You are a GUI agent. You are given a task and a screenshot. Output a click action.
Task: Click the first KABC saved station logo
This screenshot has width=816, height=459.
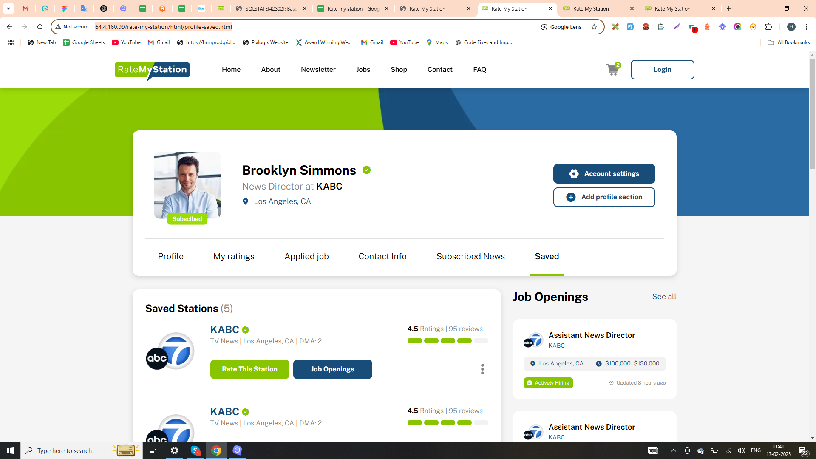pos(170,351)
